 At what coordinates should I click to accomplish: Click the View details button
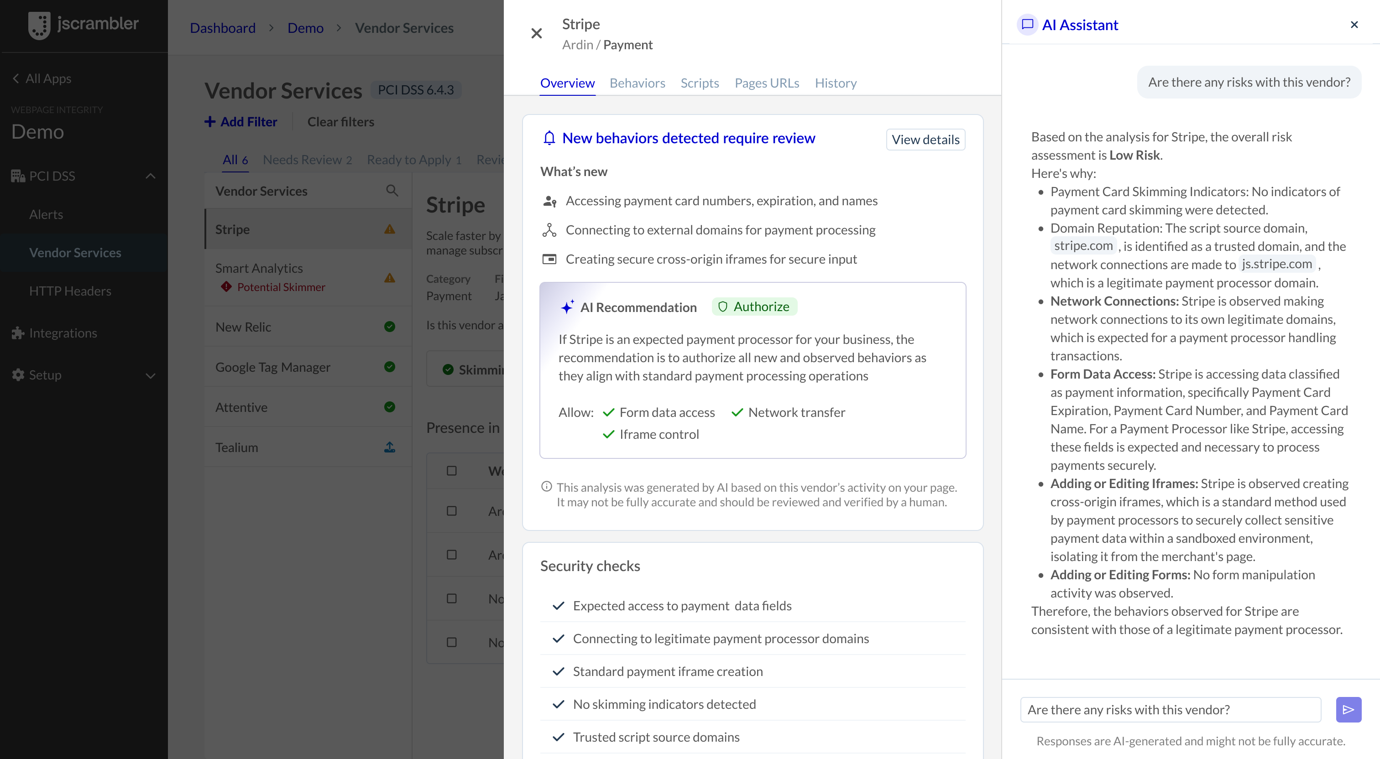pyautogui.click(x=925, y=140)
